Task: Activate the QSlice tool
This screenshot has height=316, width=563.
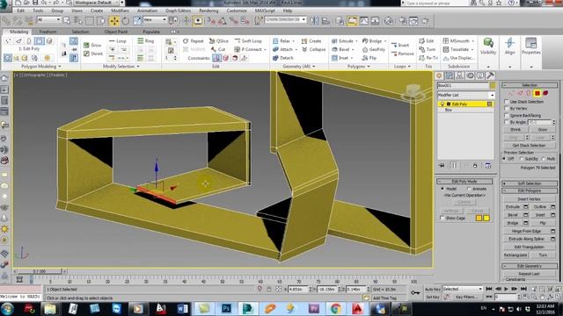Action: tap(219, 41)
